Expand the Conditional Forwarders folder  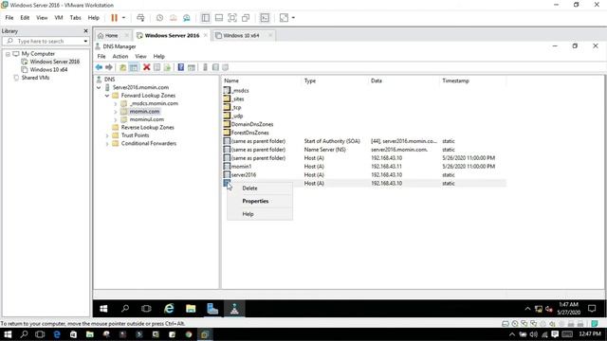(x=107, y=144)
